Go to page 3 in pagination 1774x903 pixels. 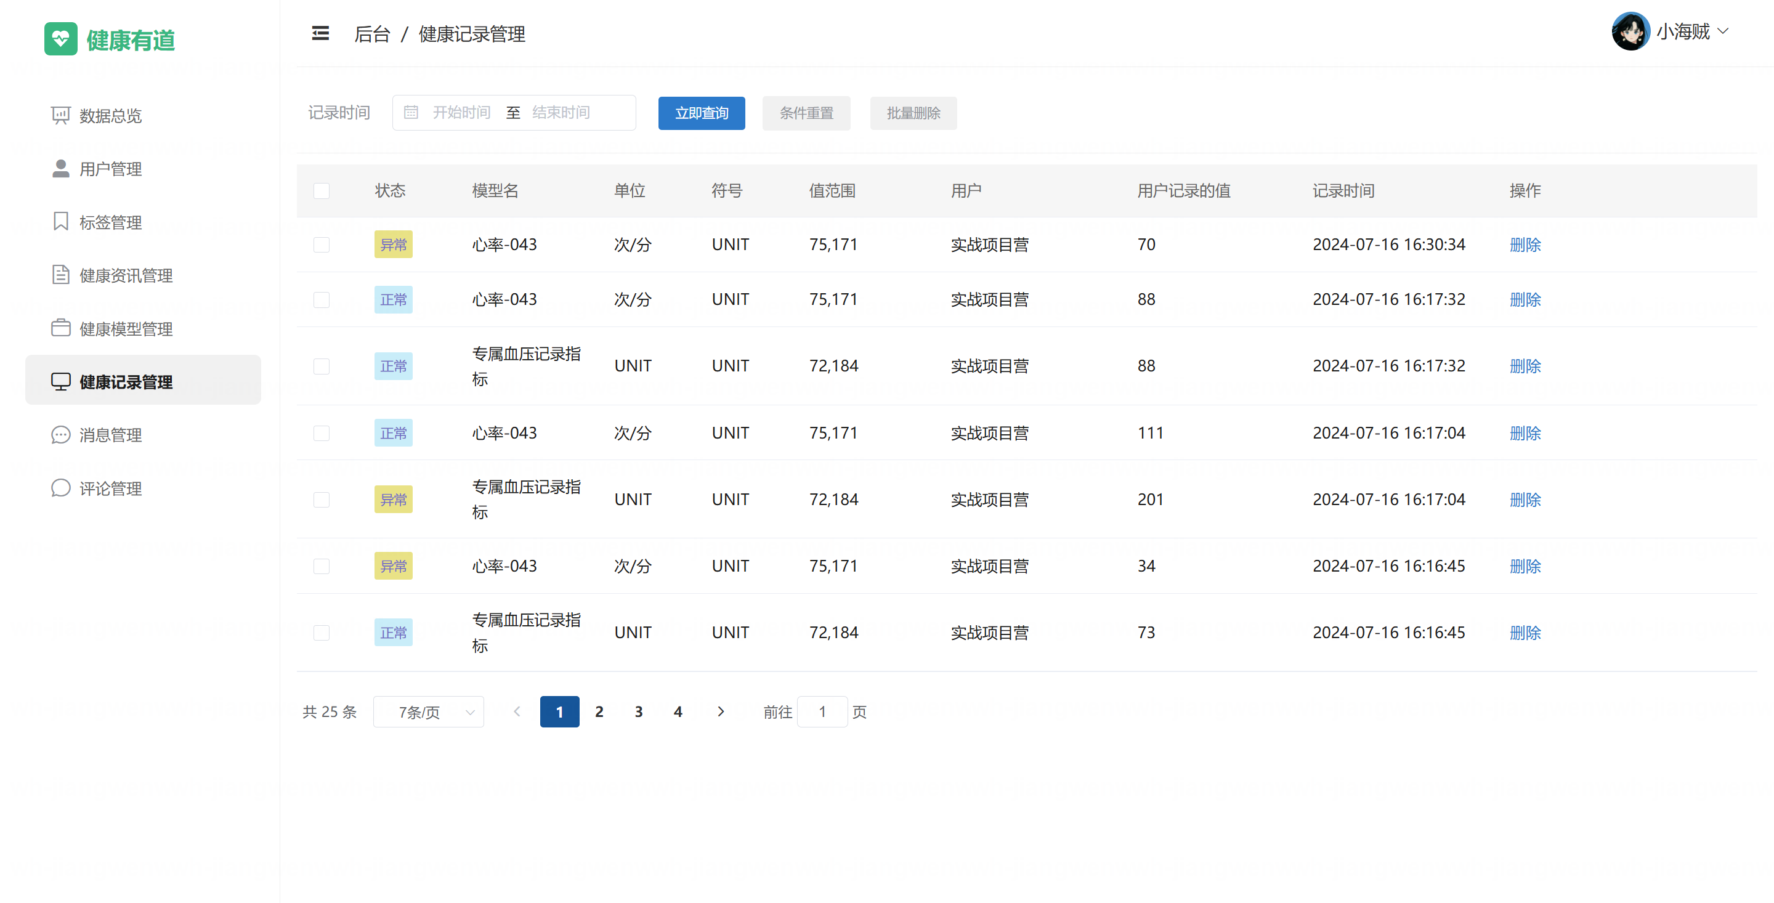(638, 711)
